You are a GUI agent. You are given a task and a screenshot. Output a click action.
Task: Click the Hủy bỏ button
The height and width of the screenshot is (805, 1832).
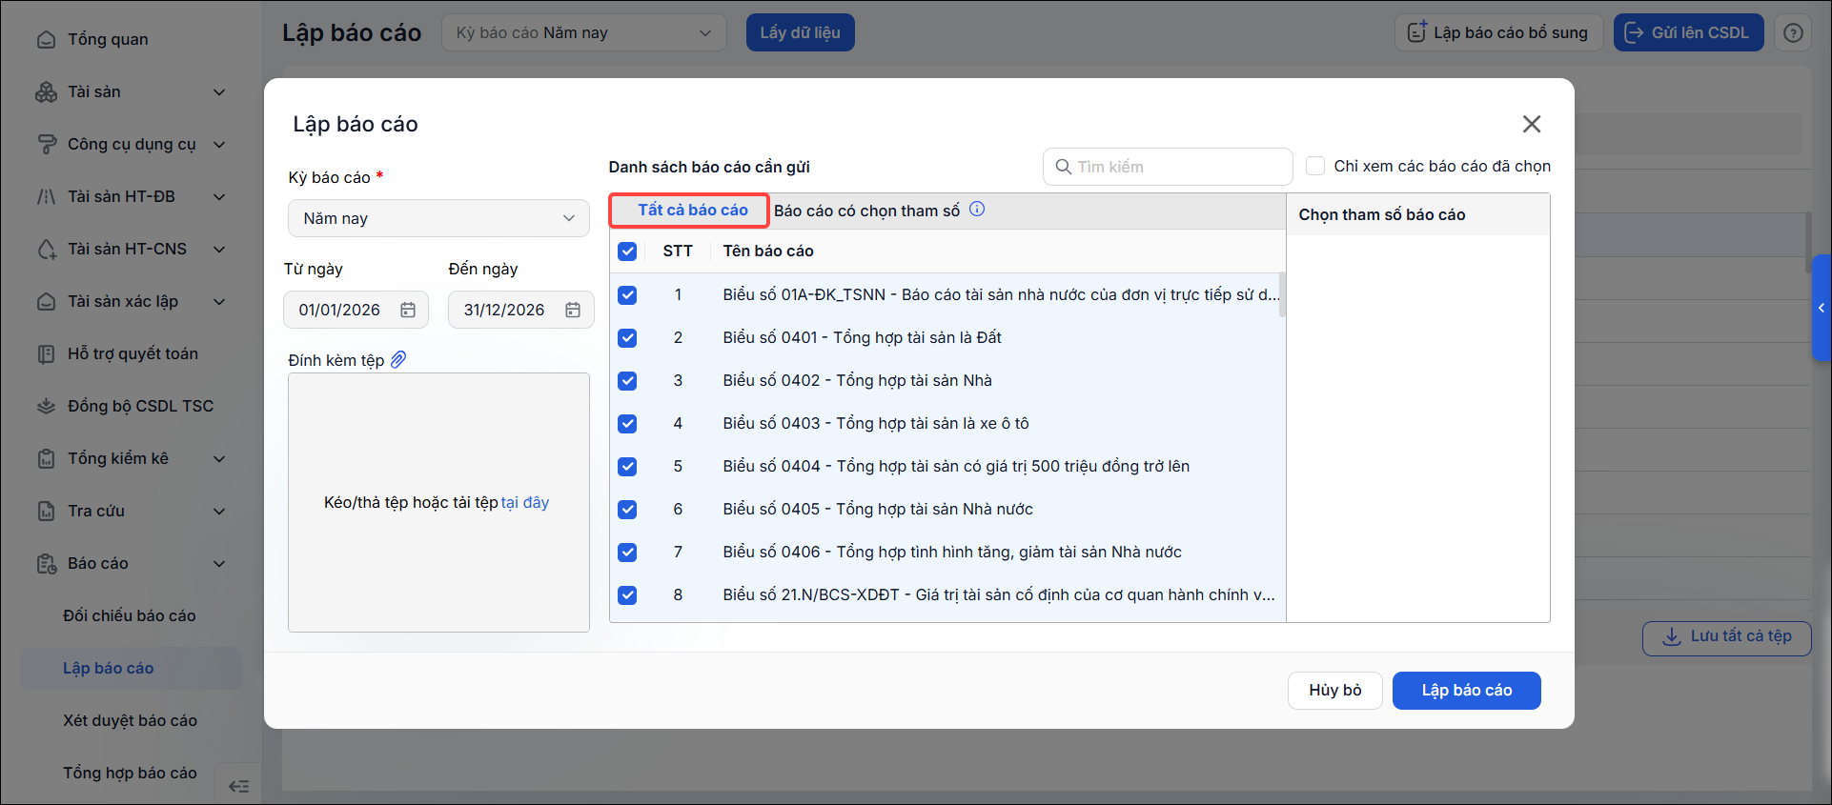(1334, 691)
